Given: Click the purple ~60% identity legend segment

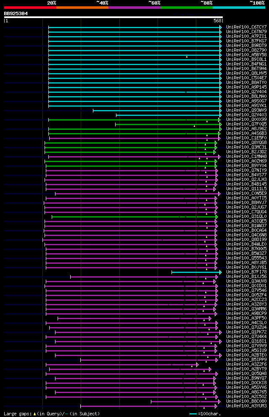Looking at the screenshot, I should (x=134, y=8).
